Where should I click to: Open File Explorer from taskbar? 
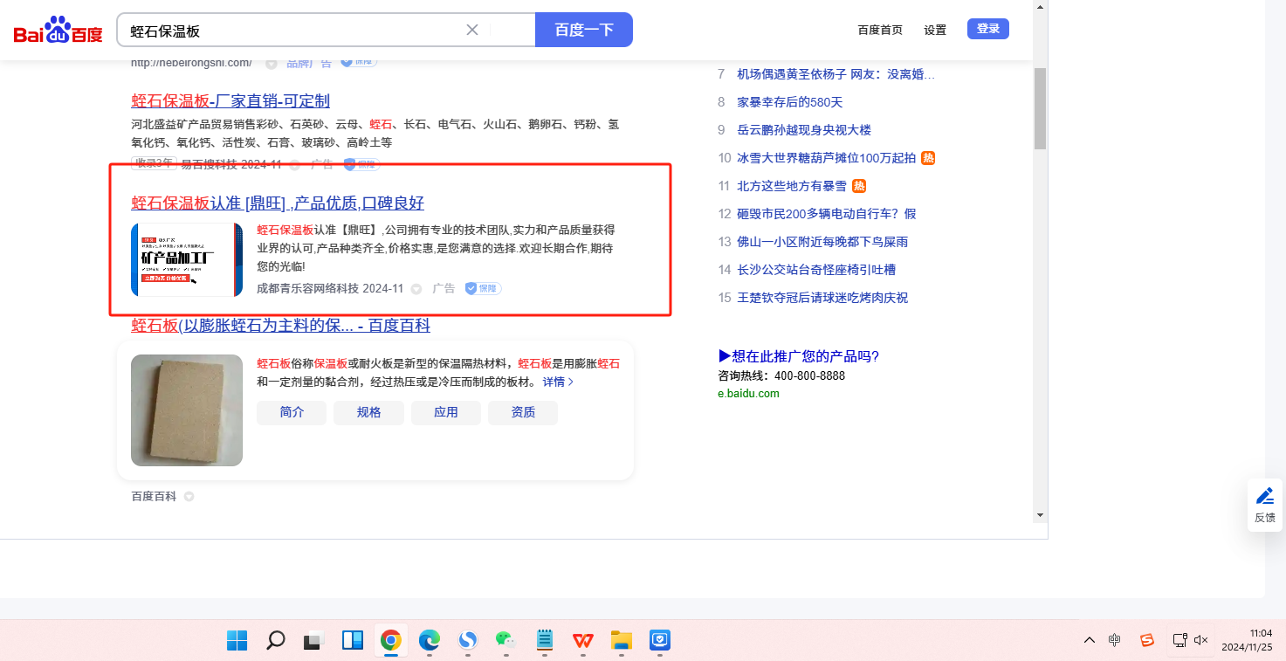point(621,641)
